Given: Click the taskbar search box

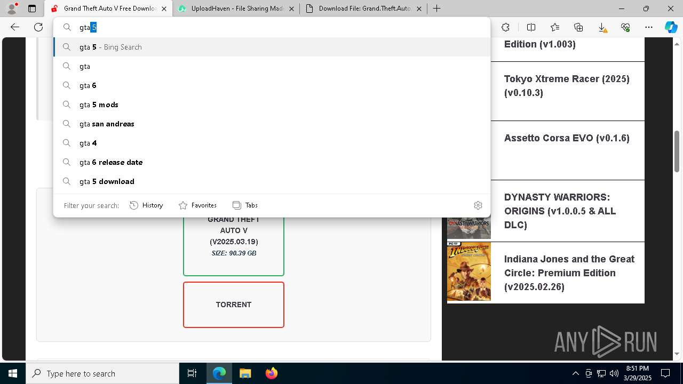Looking at the screenshot, I should click(102, 373).
